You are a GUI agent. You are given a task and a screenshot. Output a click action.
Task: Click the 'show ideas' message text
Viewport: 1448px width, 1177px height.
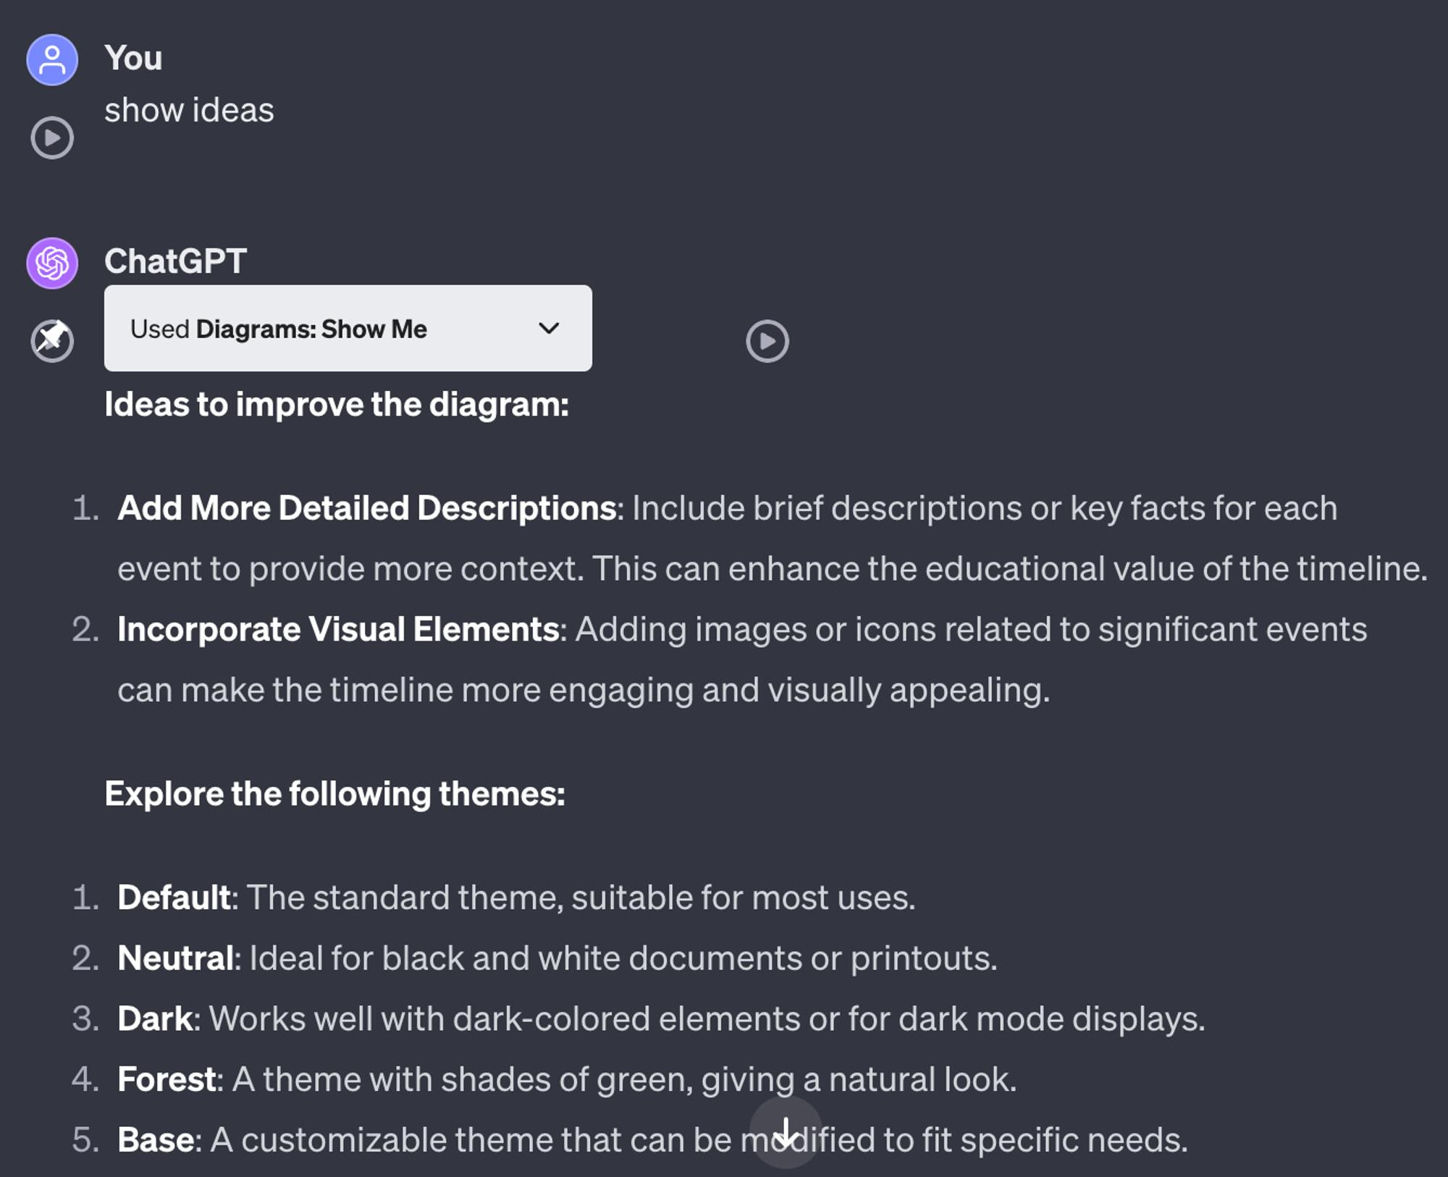(x=189, y=110)
